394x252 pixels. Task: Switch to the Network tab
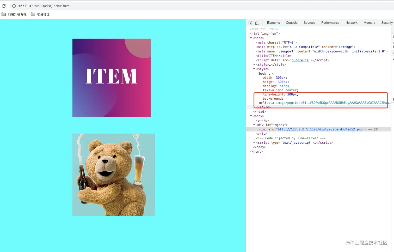(x=352, y=23)
